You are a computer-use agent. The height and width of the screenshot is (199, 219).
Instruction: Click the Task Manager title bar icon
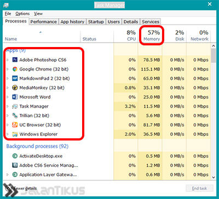6,5
